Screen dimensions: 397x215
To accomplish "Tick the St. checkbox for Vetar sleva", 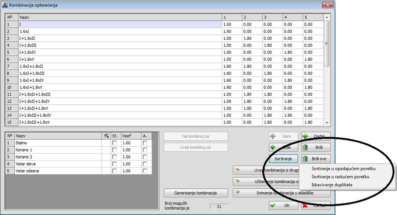I will (114, 164).
